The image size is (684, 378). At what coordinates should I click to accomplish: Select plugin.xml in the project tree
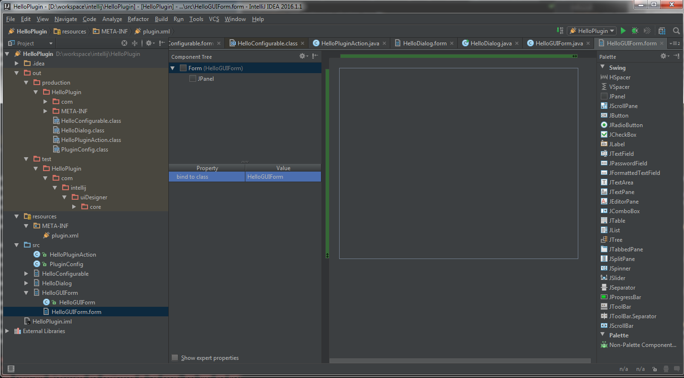click(x=65, y=236)
